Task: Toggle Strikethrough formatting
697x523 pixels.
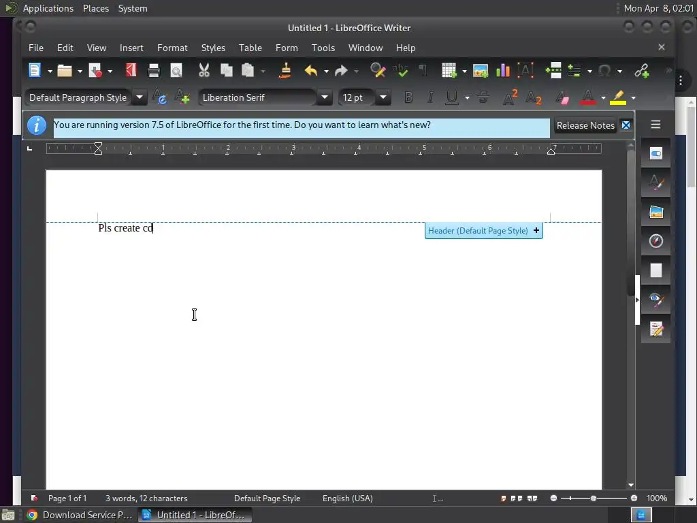Action: pyautogui.click(x=483, y=97)
